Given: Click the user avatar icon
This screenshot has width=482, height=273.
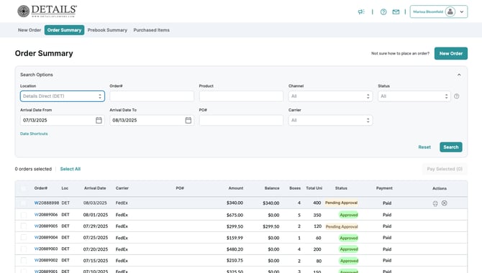Looking at the screenshot, I should [x=450, y=11].
